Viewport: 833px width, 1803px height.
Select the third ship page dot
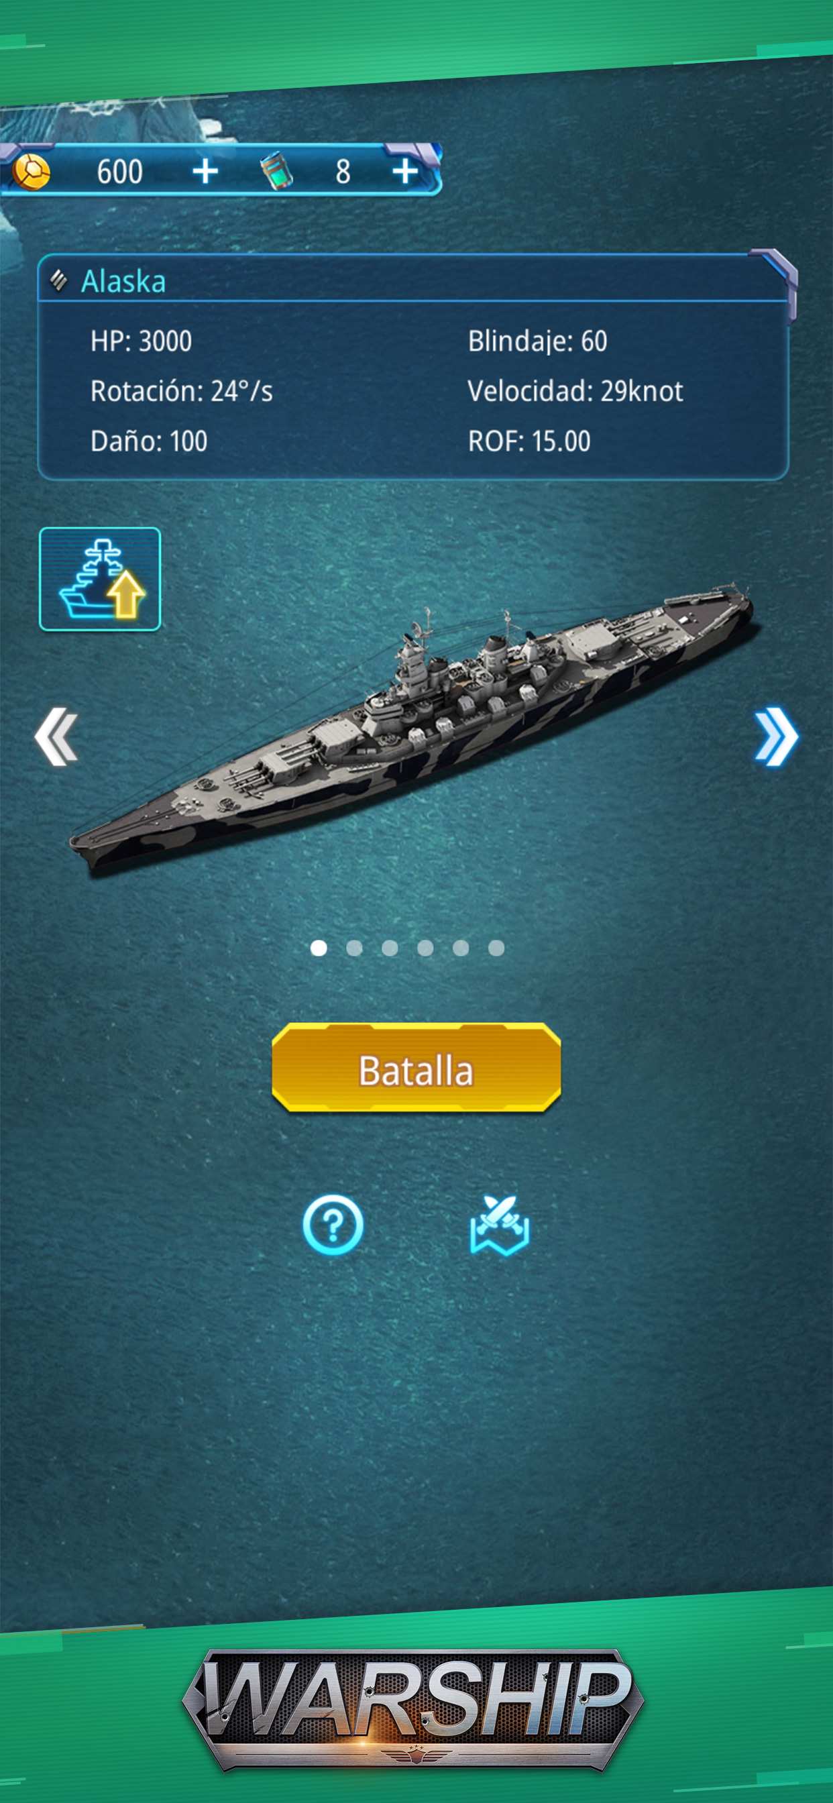pyautogui.click(x=390, y=948)
